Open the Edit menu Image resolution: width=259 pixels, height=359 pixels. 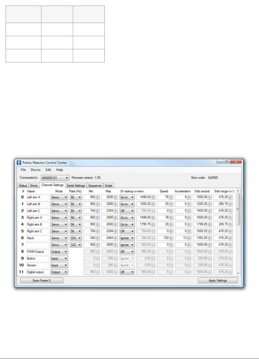coord(48,170)
